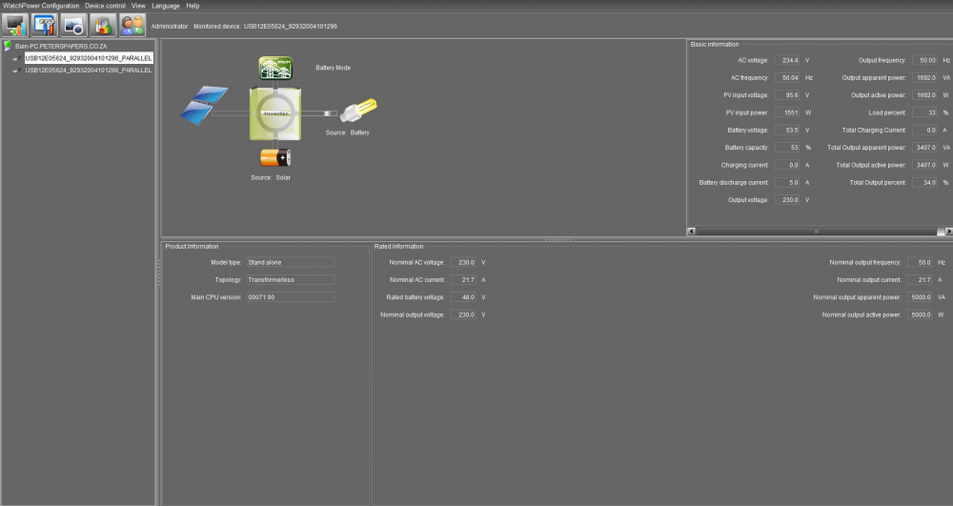Screen dimensions: 953x506
Task: Select the Bain-PC.PETERSPAPERS.CO.ZA tree node
Action: click(61, 46)
